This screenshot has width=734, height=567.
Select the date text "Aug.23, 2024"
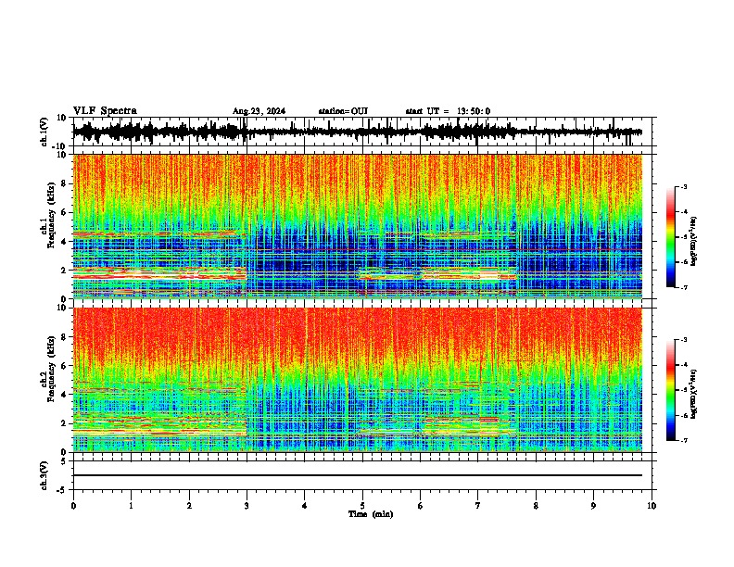point(259,111)
